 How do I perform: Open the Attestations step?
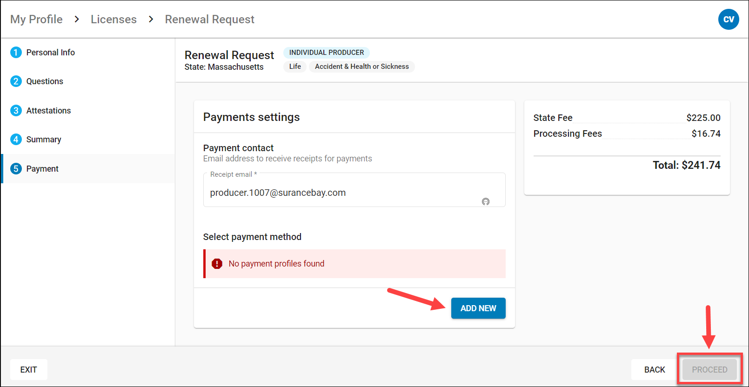(88, 111)
